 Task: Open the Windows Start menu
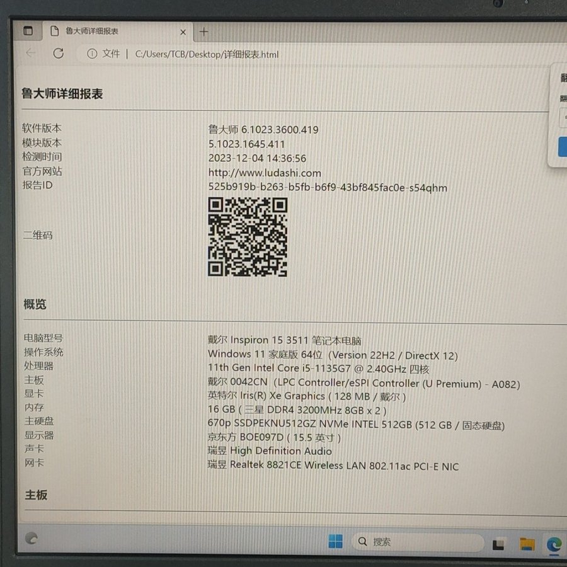point(336,541)
